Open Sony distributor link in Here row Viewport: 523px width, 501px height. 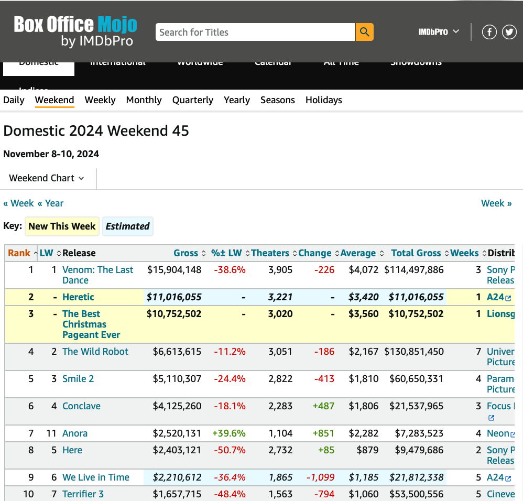pyautogui.click(x=500, y=455)
